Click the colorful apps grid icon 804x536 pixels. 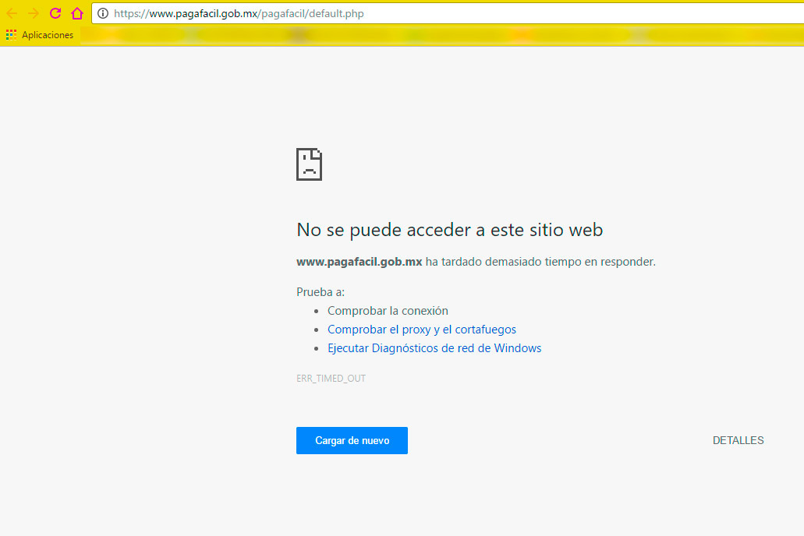pos(11,35)
